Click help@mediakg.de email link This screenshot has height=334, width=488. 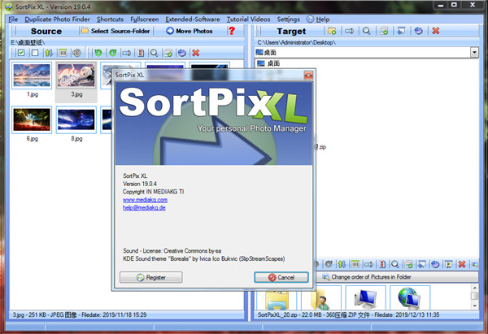pyautogui.click(x=144, y=207)
